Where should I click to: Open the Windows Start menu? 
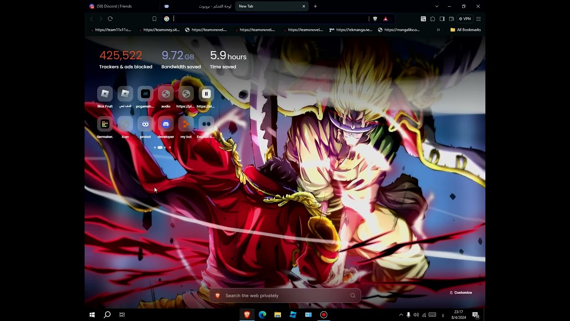click(92, 315)
